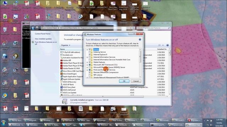Select the ASUS Live Update icon
Screen dimensions: 227x127
point(61,92)
